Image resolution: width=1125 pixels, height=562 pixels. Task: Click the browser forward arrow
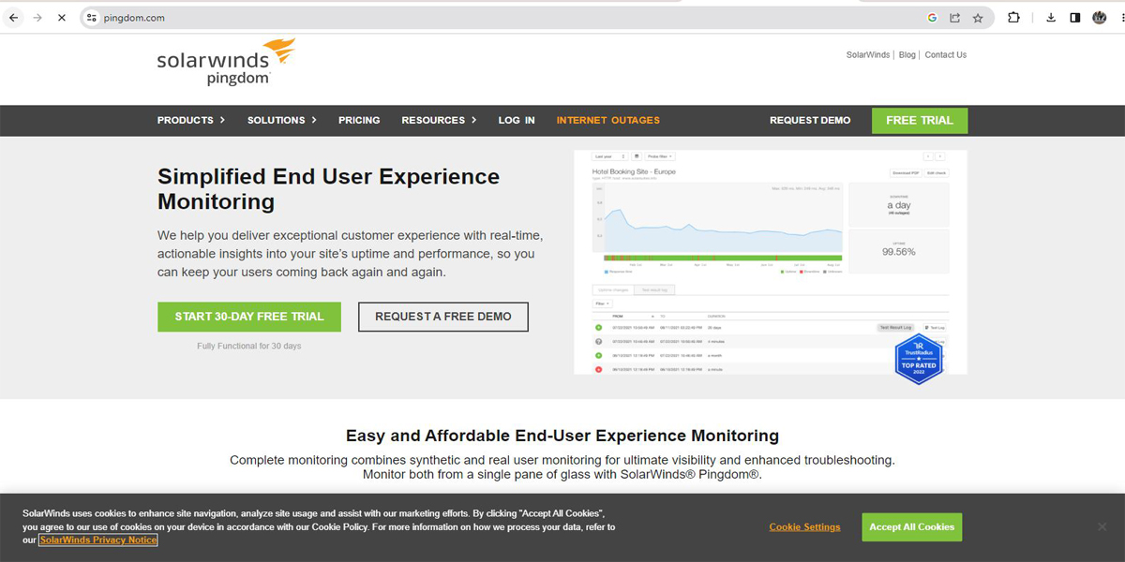(37, 17)
